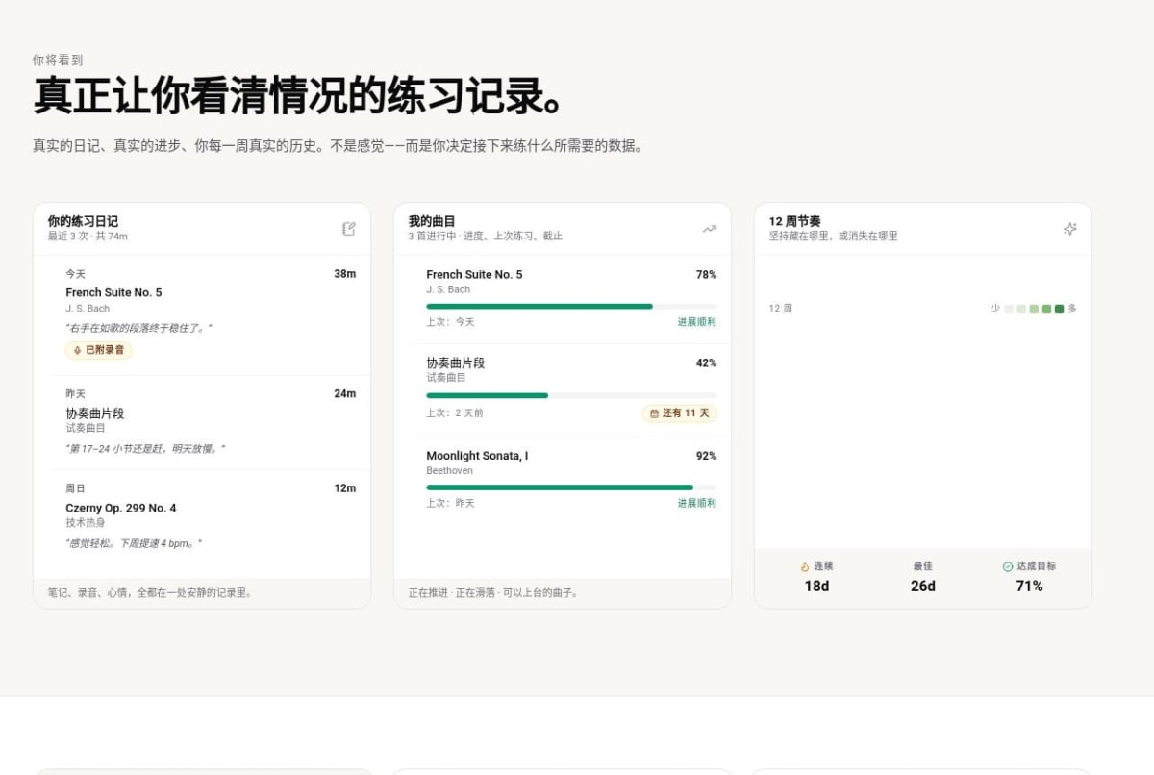Click the 协奏曲片段 progress bar in 我的曲目
This screenshot has width=1154, height=775.
pos(571,395)
